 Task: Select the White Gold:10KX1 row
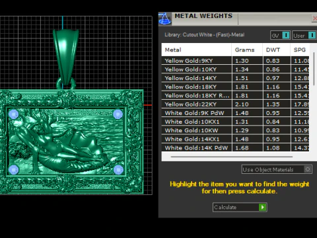coord(235,122)
